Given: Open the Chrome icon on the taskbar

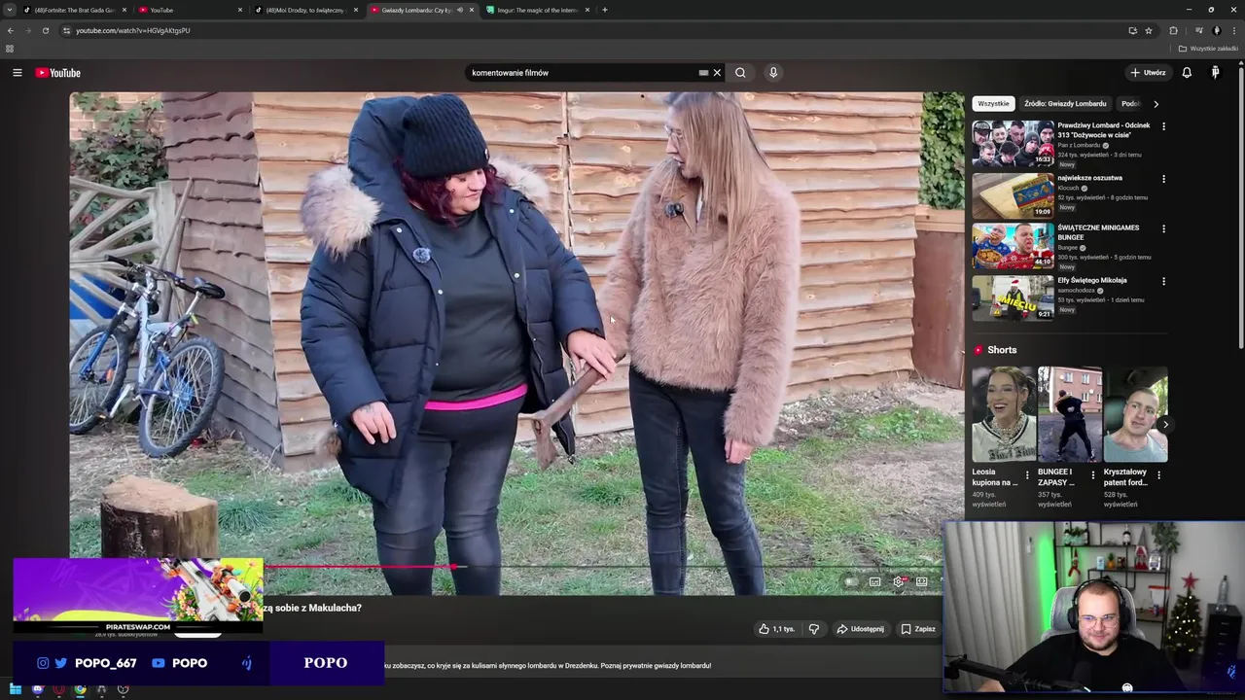Looking at the screenshot, I should click(80, 689).
